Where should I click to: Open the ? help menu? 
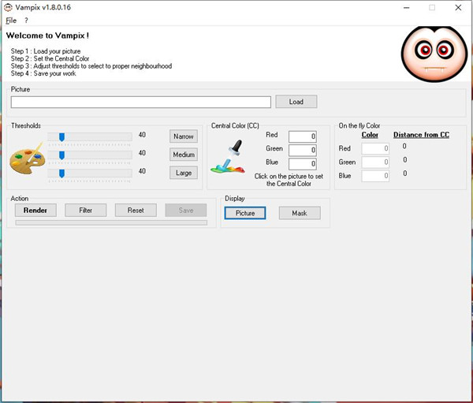click(x=26, y=21)
